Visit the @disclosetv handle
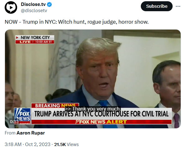This screenshot has width=186, height=151. [x=34, y=11]
